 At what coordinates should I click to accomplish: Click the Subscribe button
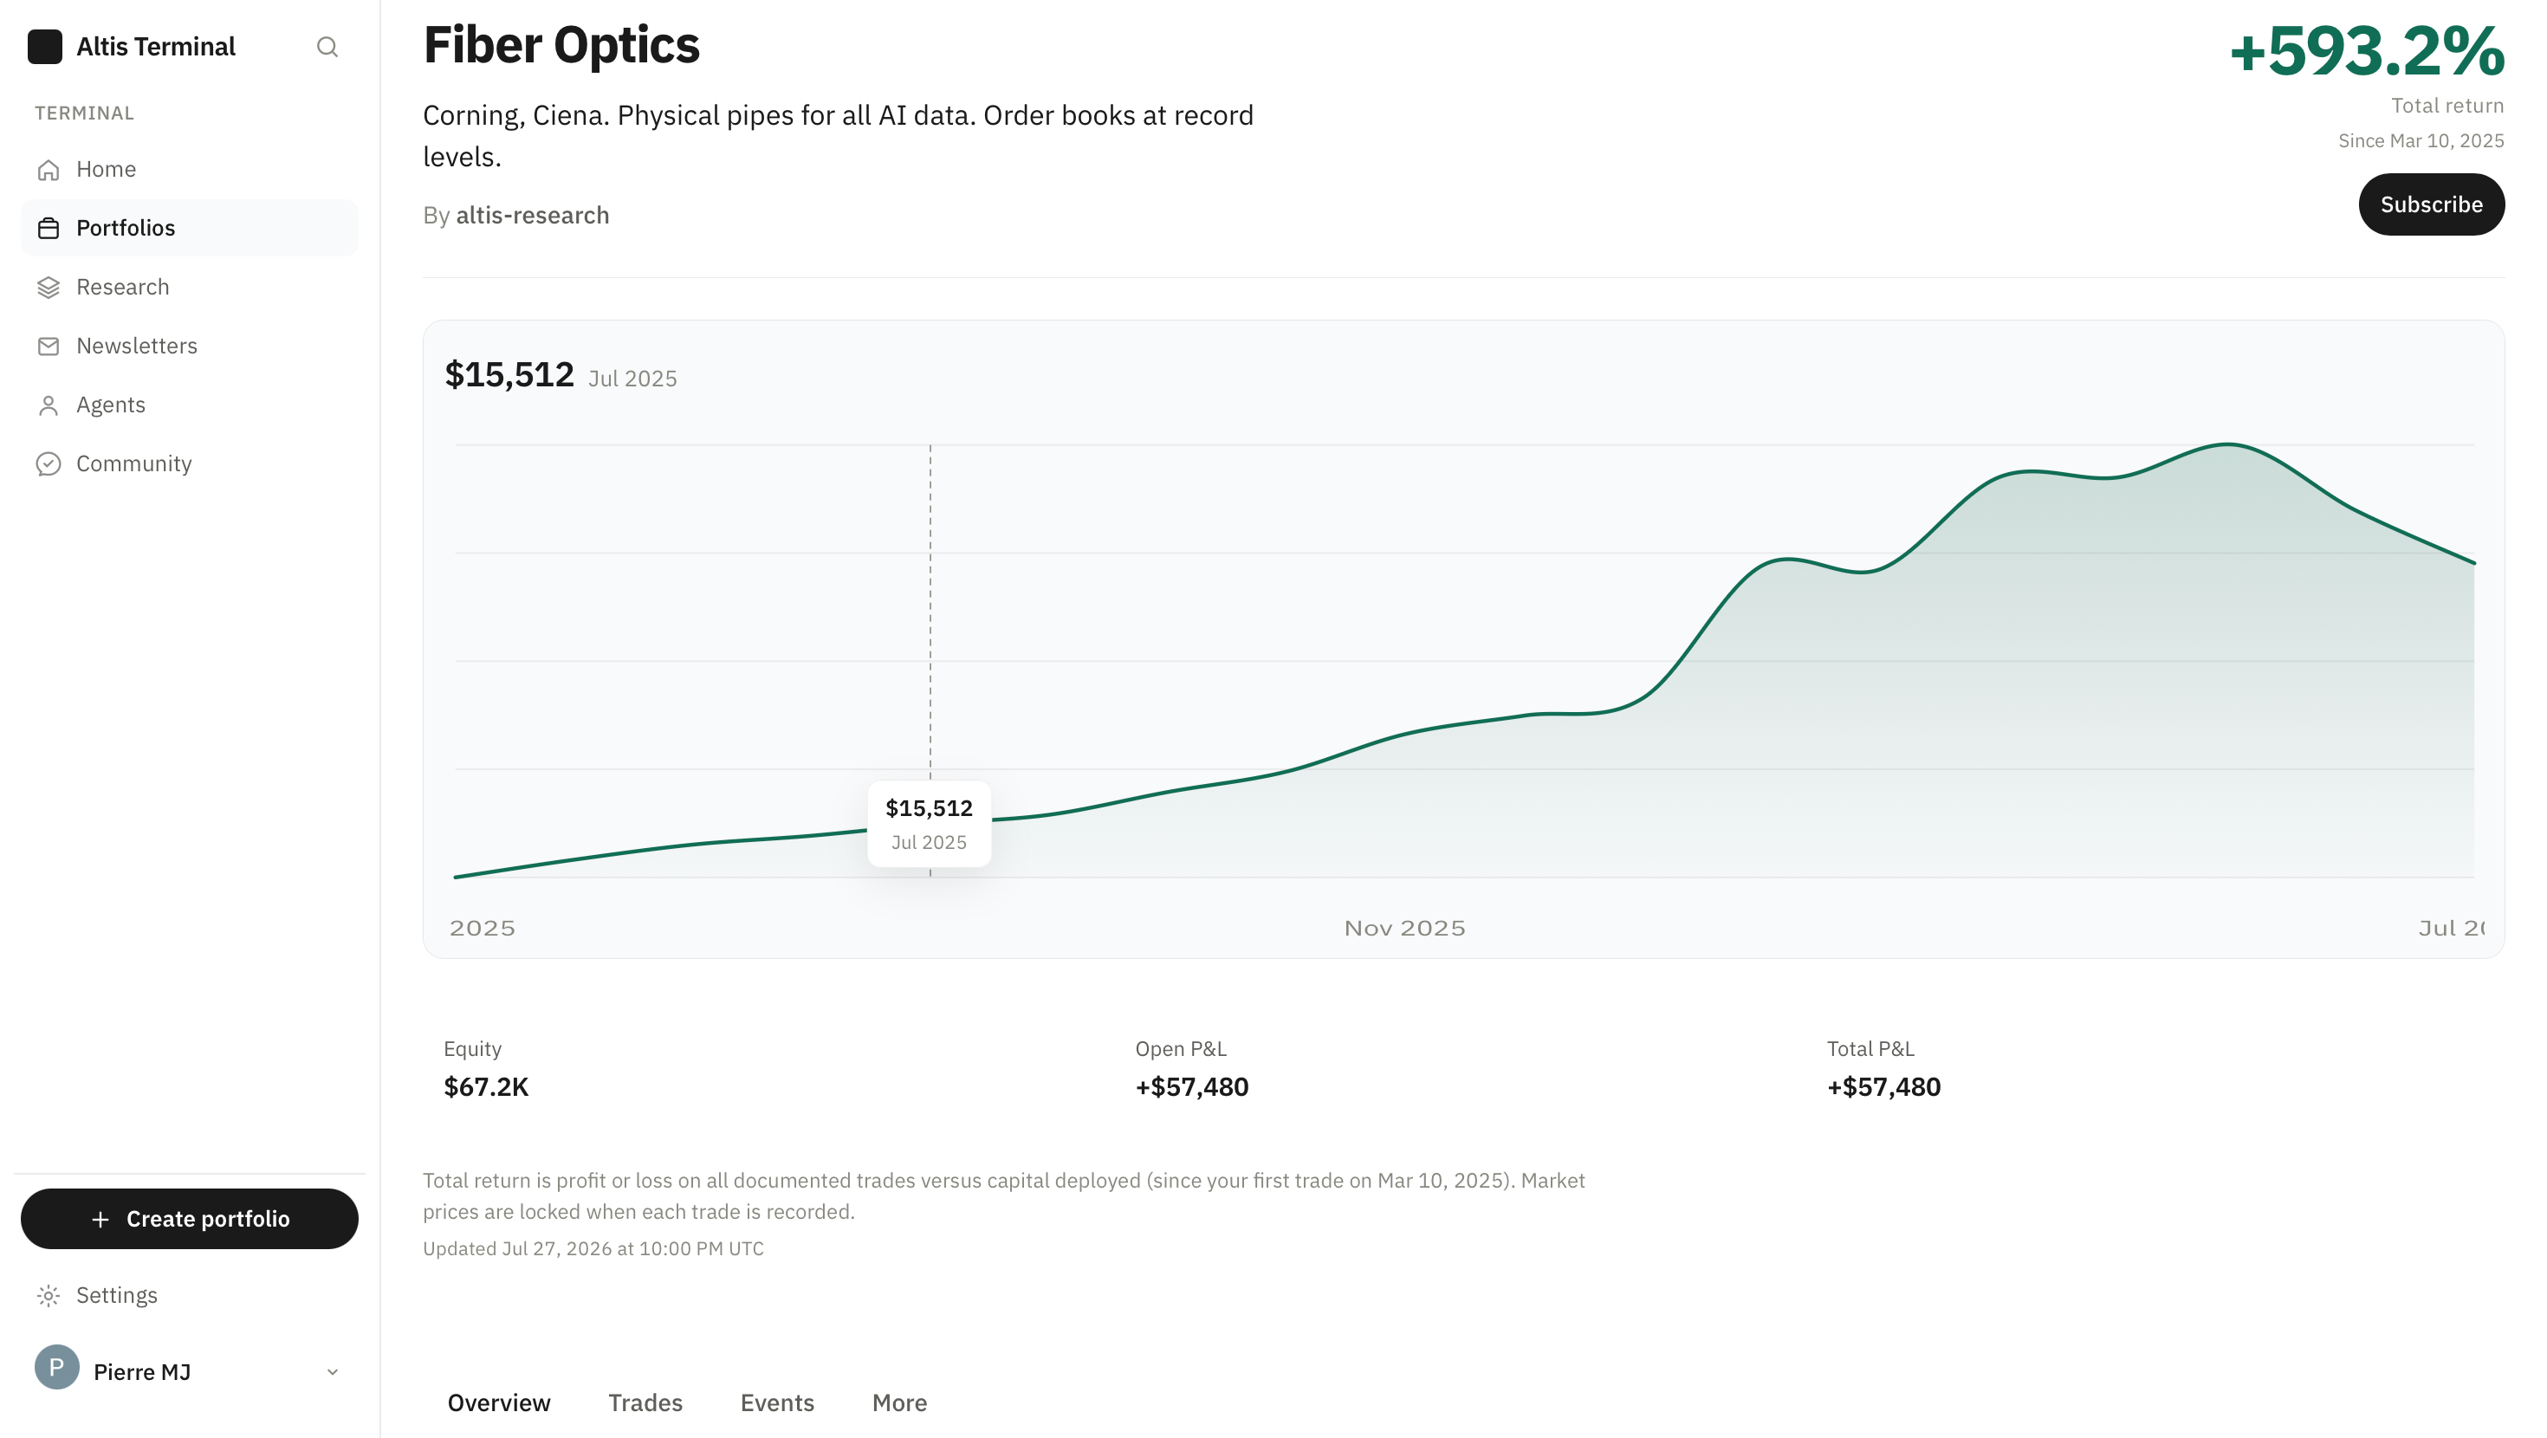point(2431,204)
